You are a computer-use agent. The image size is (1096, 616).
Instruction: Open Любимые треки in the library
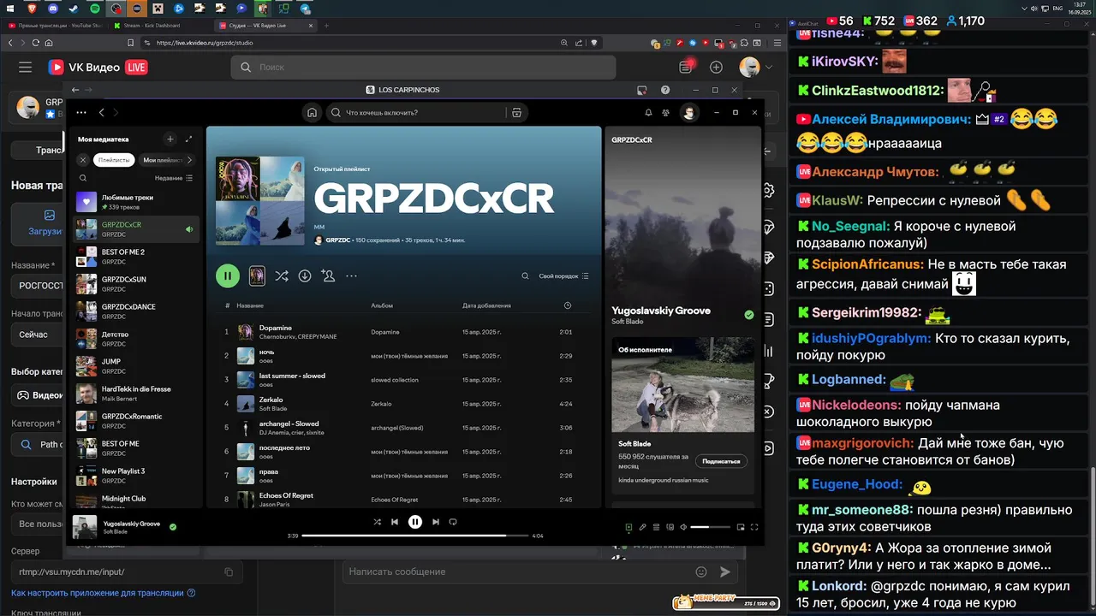click(137, 202)
